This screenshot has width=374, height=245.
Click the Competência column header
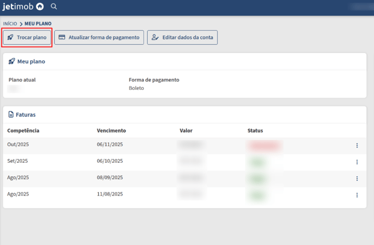point(23,131)
